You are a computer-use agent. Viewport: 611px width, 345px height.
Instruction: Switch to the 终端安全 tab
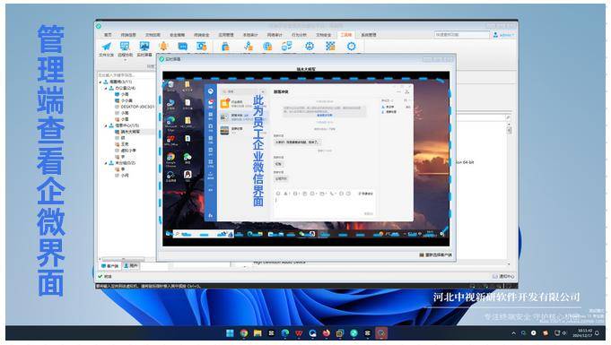[x=202, y=35]
